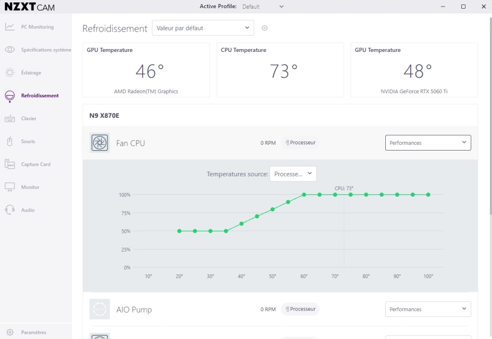Click the Éclairage sun icon
The height and width of the screenshot is (339, 492).
pos(10,73)
